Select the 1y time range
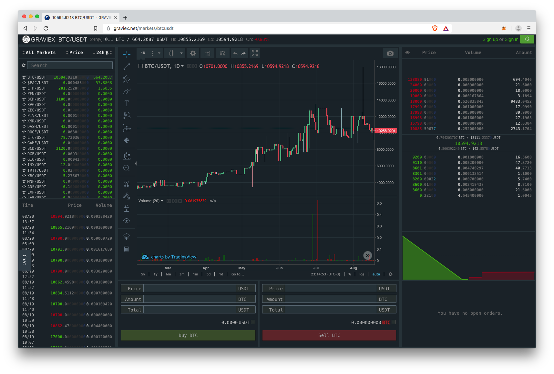 tap(156, 274)
